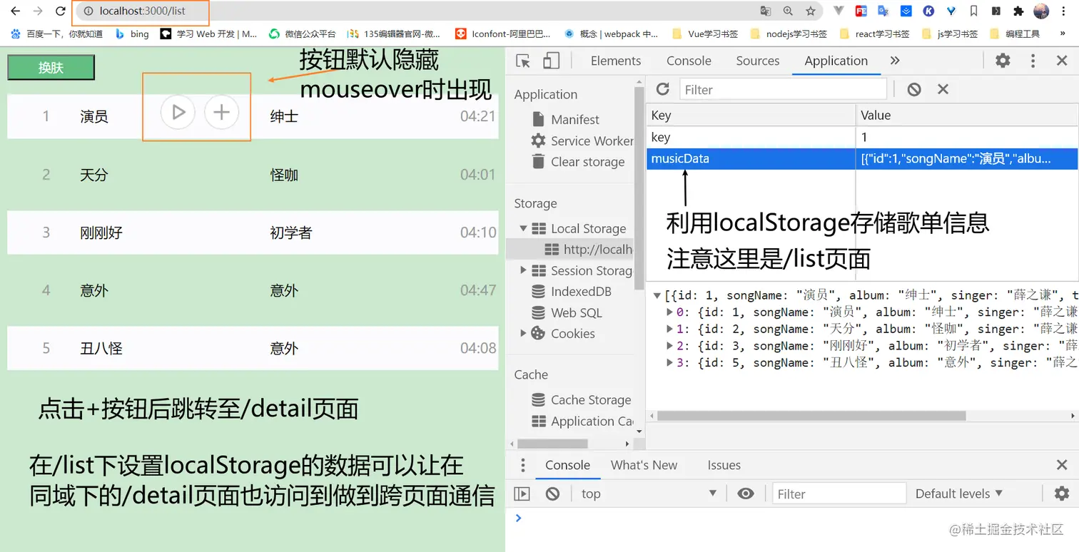Open Service Workers in the sidebar
The width and height of the screenshot is (1079, 552).
coord(582,141)
